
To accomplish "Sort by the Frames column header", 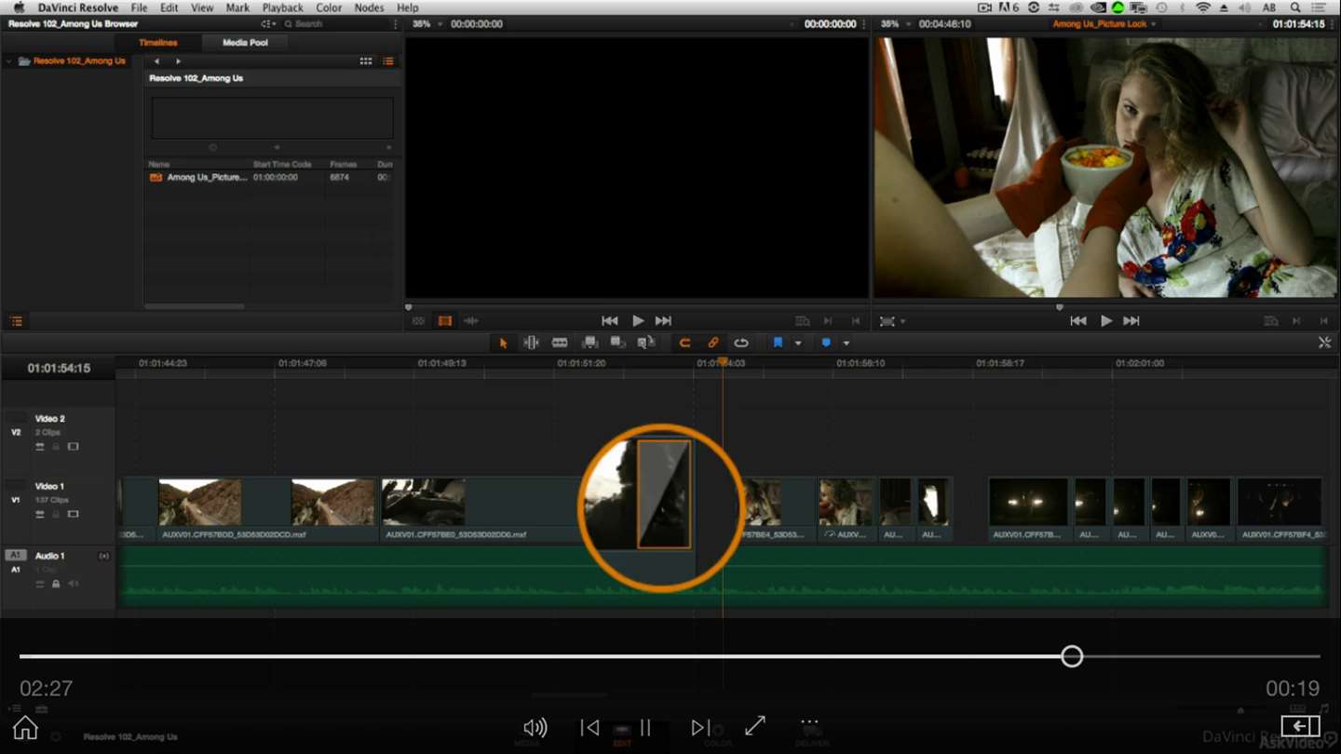I will click(x=343, y=165).
